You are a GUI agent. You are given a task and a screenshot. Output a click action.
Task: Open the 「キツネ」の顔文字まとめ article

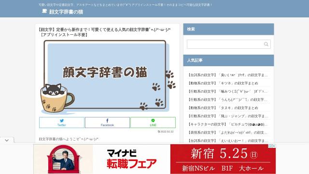coord(223,83)
